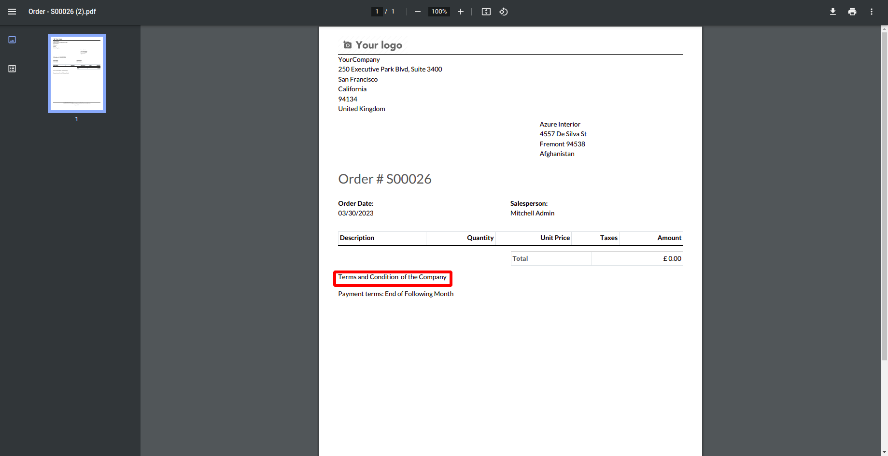Show the document outline in sidebar

pyautogui.click(x=12, y=69)
